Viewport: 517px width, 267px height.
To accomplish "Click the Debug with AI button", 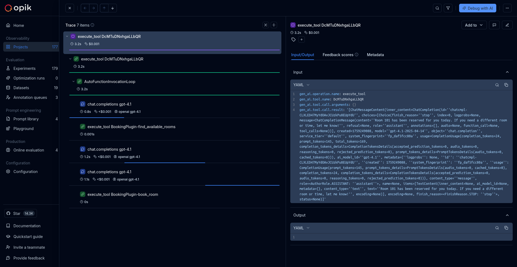I will (x=478, y=8).
